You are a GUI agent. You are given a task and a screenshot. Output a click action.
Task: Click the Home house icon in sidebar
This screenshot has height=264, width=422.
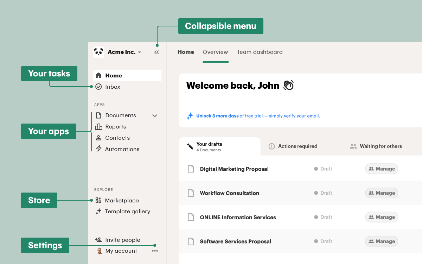click(98, 75)
